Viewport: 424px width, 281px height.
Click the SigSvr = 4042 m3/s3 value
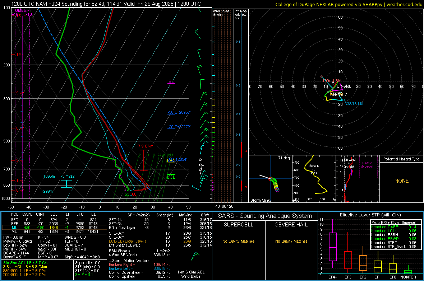point(82,257)
